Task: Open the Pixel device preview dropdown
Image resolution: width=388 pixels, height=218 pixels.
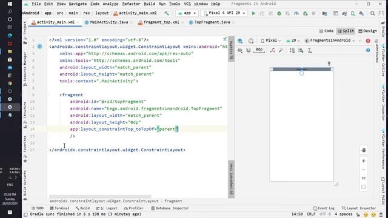Action: (x=271, y=41)
